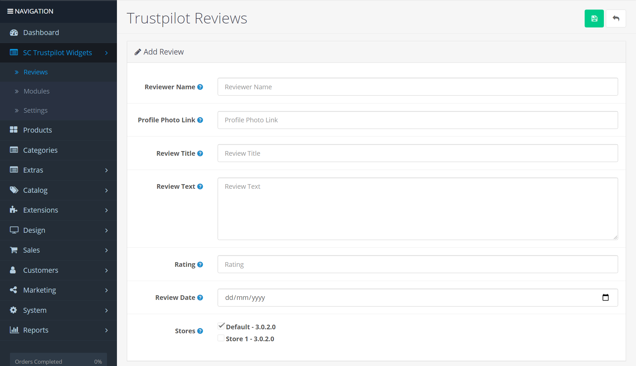Click the NAVIGATION header label
Image resolution: width=636 pixels, height=366 pixels.
(34, 11)
